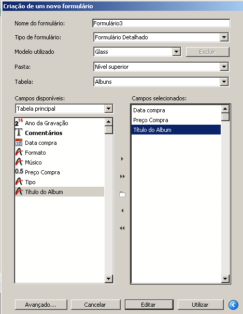The width and height of the screenshot is (243, 314).
Task: Click the add single field right arrow
Action: tap(122, 159)
